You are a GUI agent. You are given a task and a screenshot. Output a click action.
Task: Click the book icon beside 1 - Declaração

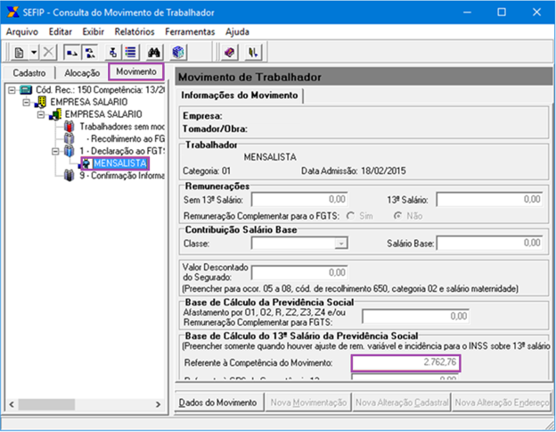pyautogui.click(x=69, y=151)
